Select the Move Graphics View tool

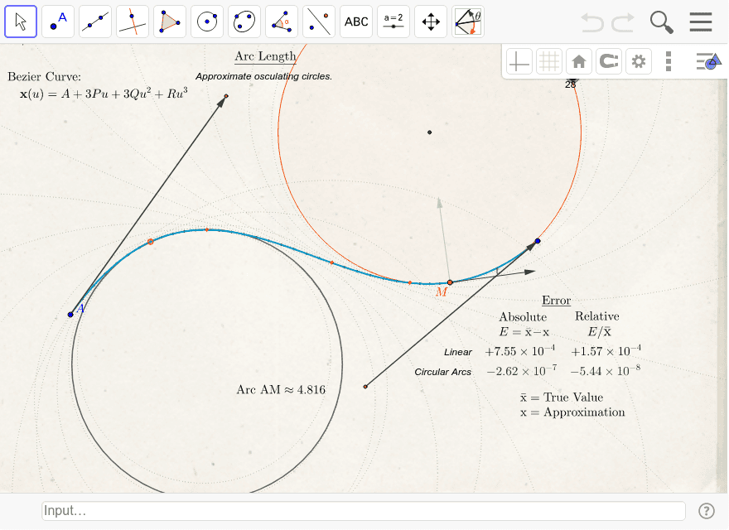pyautogui.click(x=431, y=22)
